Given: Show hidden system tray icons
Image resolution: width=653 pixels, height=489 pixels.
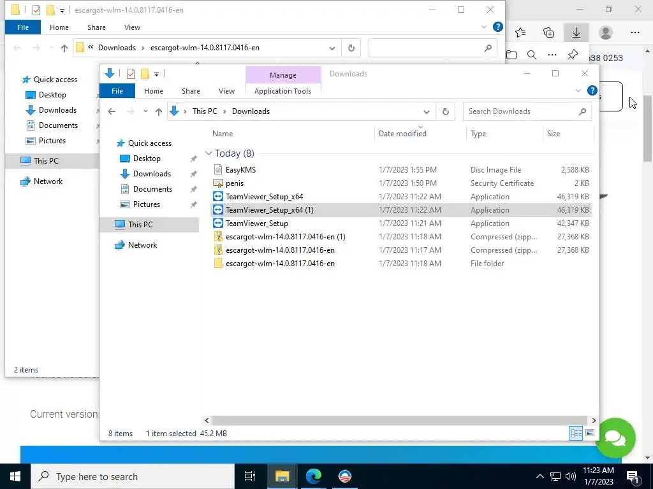Looking at the screenshot, I should (539, 476).
